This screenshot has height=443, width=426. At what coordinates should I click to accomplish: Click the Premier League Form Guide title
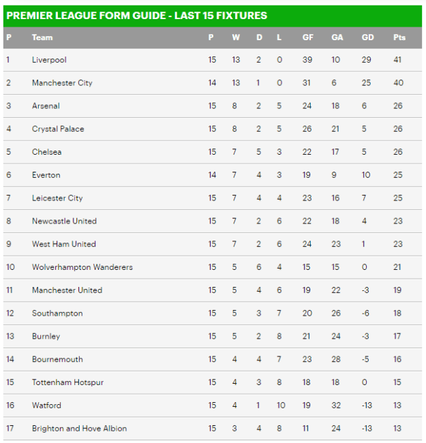136,16
